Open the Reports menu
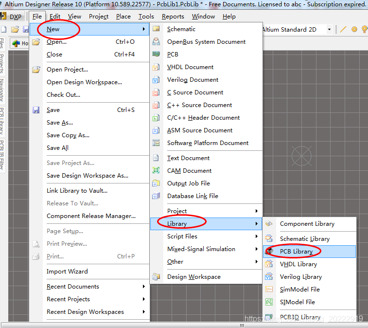Screen dimensions: 368x328 click(173, 17)
